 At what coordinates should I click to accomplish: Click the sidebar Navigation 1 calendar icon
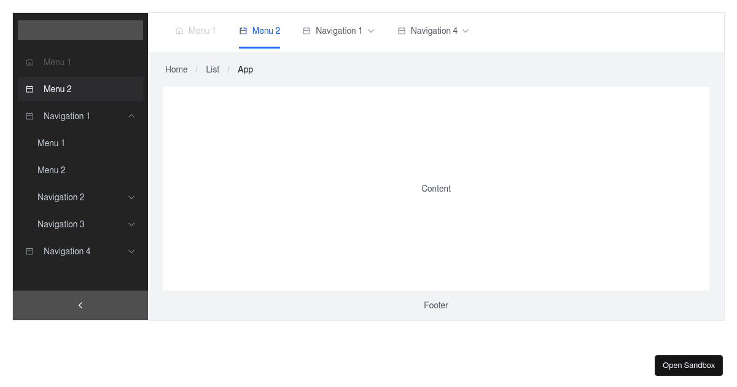[x=29, y=116]
